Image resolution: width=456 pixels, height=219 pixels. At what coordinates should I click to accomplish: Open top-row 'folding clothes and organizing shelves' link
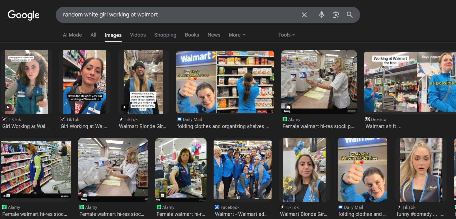tap(223, 126)
